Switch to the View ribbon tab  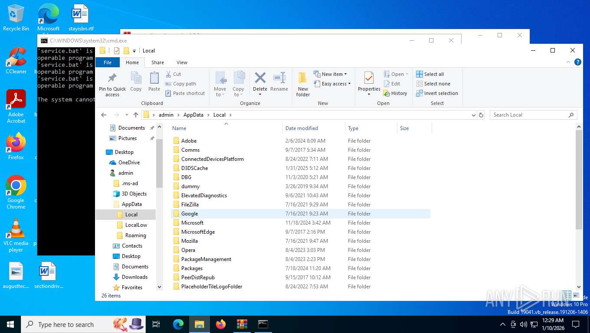click(182, 62)
